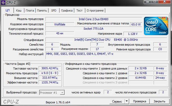The width and height of the screenshot is (172, 106).
Task: Switch to the Тест tab
Action: click(79, 10)
